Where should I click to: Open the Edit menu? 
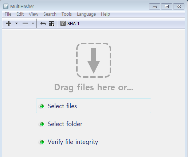tap(20, 14)
